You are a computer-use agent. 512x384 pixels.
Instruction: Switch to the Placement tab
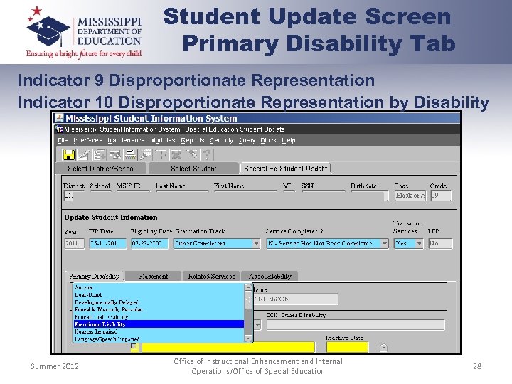(x=153, y=276)
